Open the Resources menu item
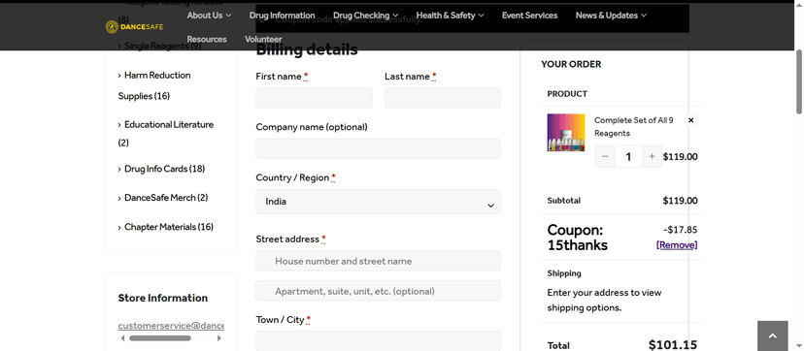 point(207,39)
